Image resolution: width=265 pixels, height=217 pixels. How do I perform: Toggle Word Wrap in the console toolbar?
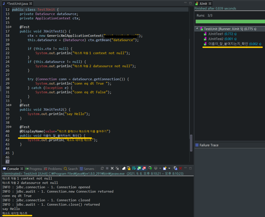[134, 168]
